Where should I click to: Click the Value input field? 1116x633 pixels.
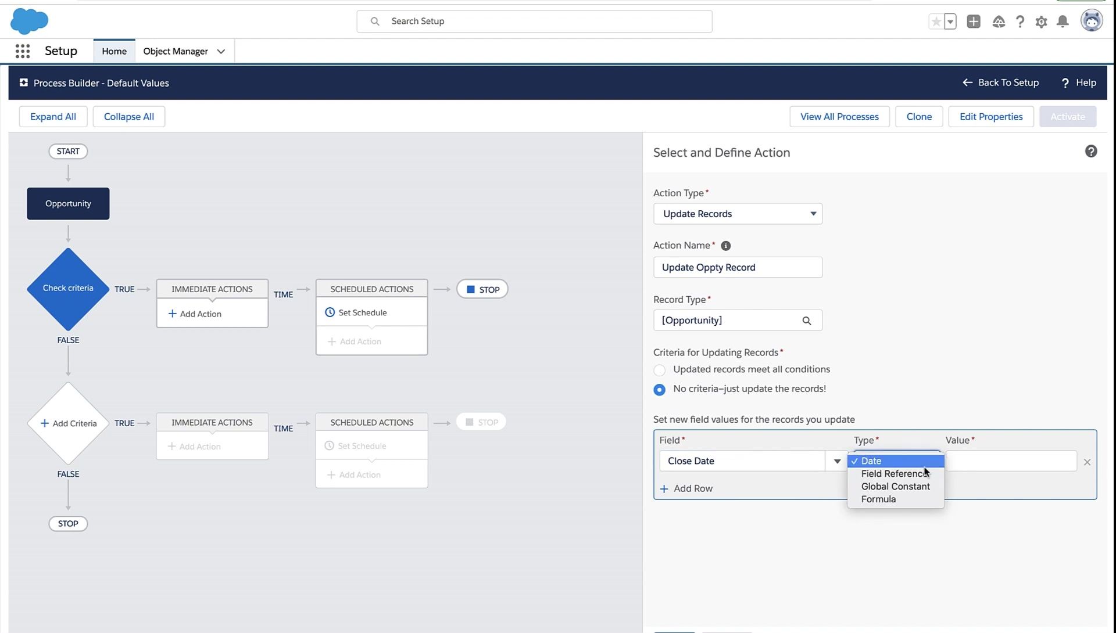pyautogui.click(x=1011, y=461)
